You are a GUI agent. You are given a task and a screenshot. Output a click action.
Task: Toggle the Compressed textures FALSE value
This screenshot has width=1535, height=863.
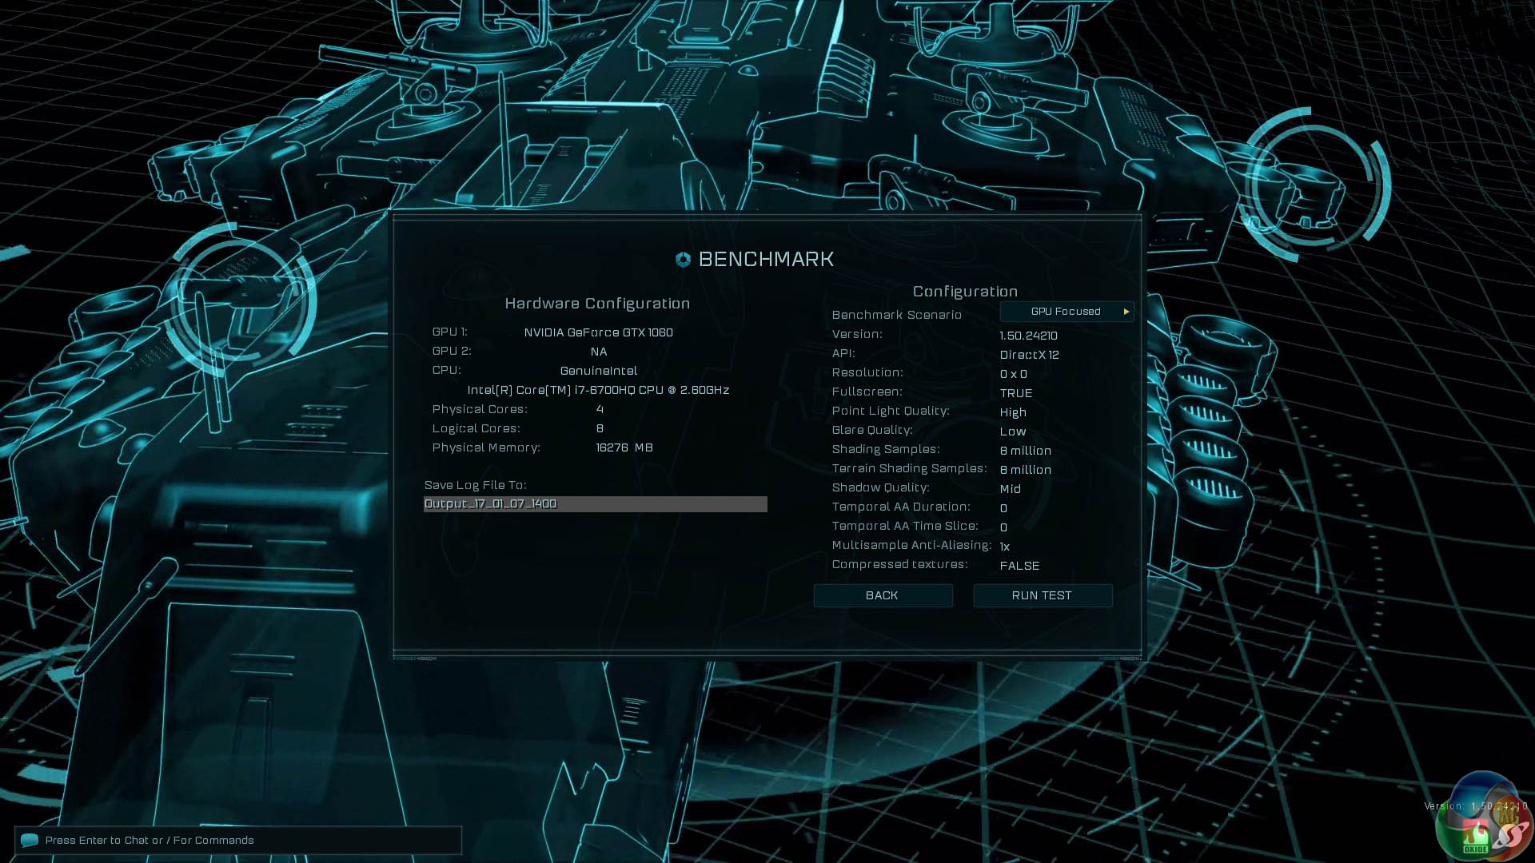coord(1019,566)
